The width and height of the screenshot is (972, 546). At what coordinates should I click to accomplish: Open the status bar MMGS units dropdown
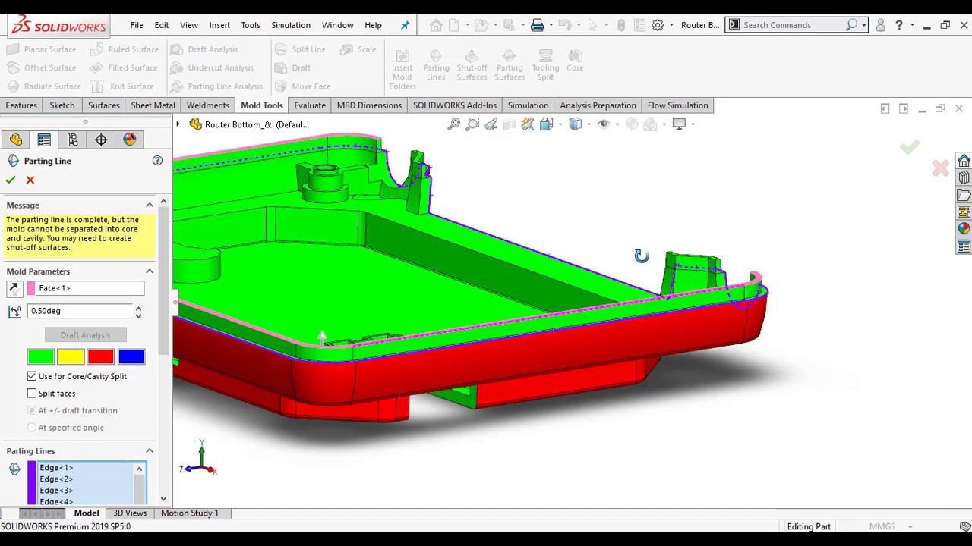tap(910, 526)
